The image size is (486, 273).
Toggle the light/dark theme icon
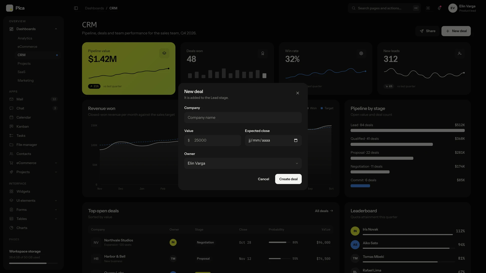point(428,8)
